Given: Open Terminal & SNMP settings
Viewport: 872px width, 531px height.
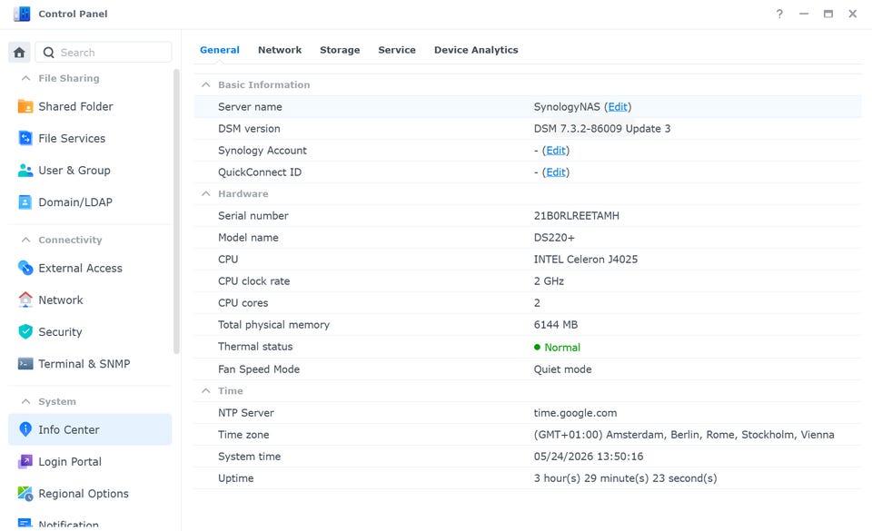Looking at the screenshot, I should point(84,364).
